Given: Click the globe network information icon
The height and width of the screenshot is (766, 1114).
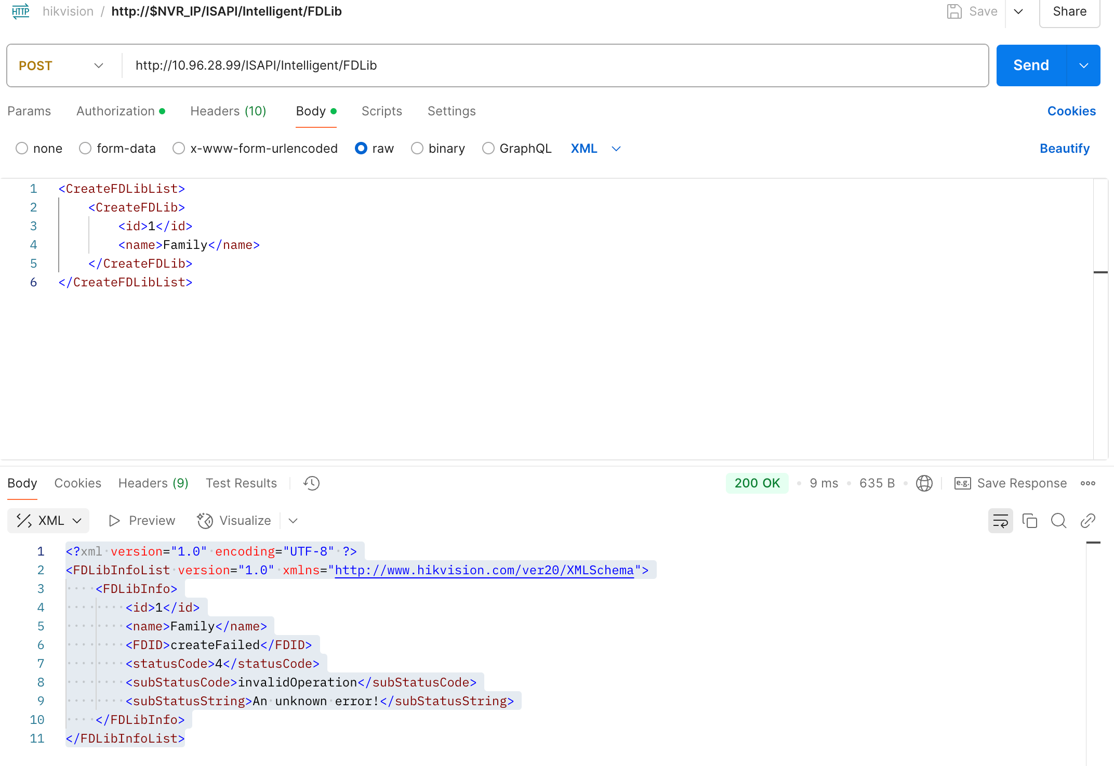Looking at the screenshot, I should point(924,483).
